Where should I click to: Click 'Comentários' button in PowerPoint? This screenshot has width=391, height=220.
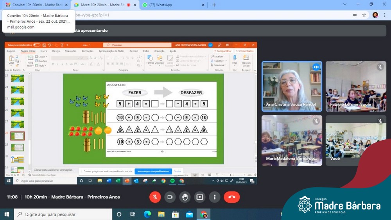(x=245, y=51)
